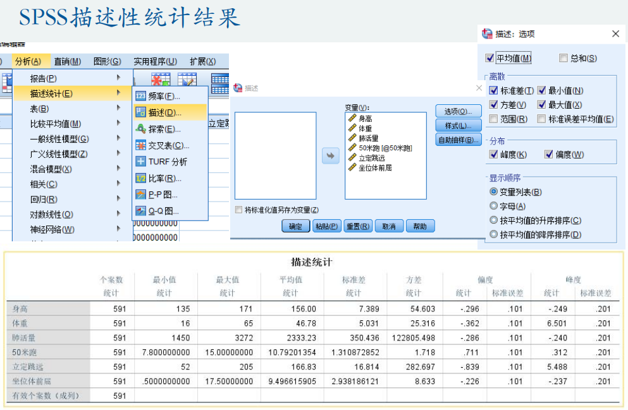628x410 pixels.
Task: Click the 探索 explore magnifier icon
Action: pos(140,129)
